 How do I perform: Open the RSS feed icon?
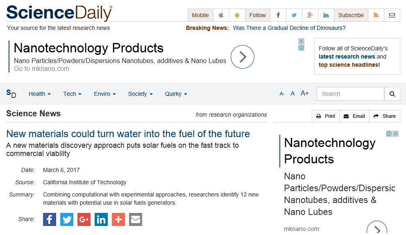click(x=376, y=15)
